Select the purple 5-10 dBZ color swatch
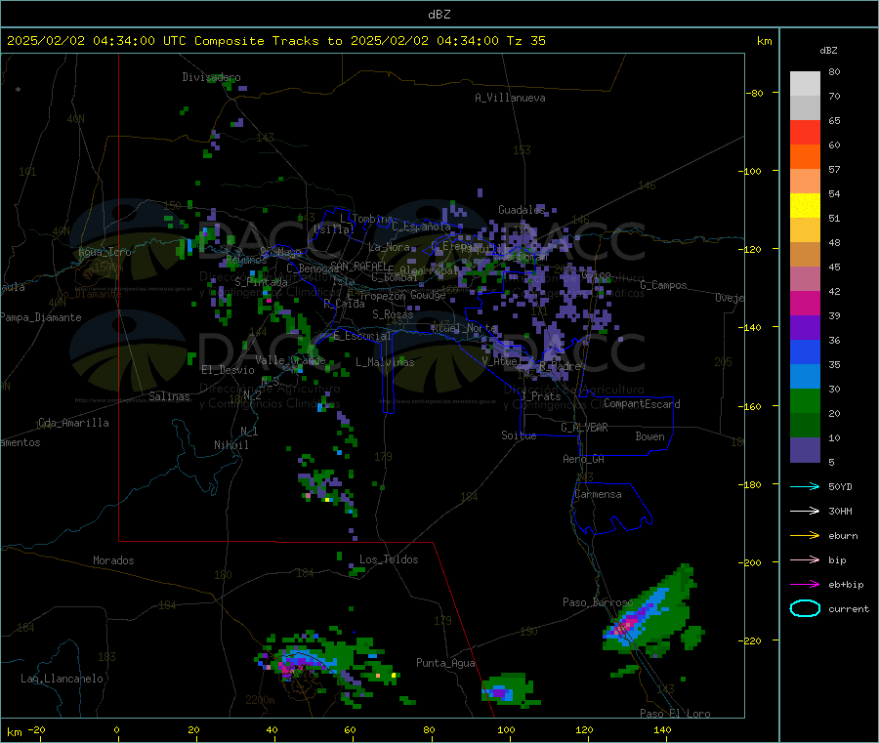 coord(805,450)
